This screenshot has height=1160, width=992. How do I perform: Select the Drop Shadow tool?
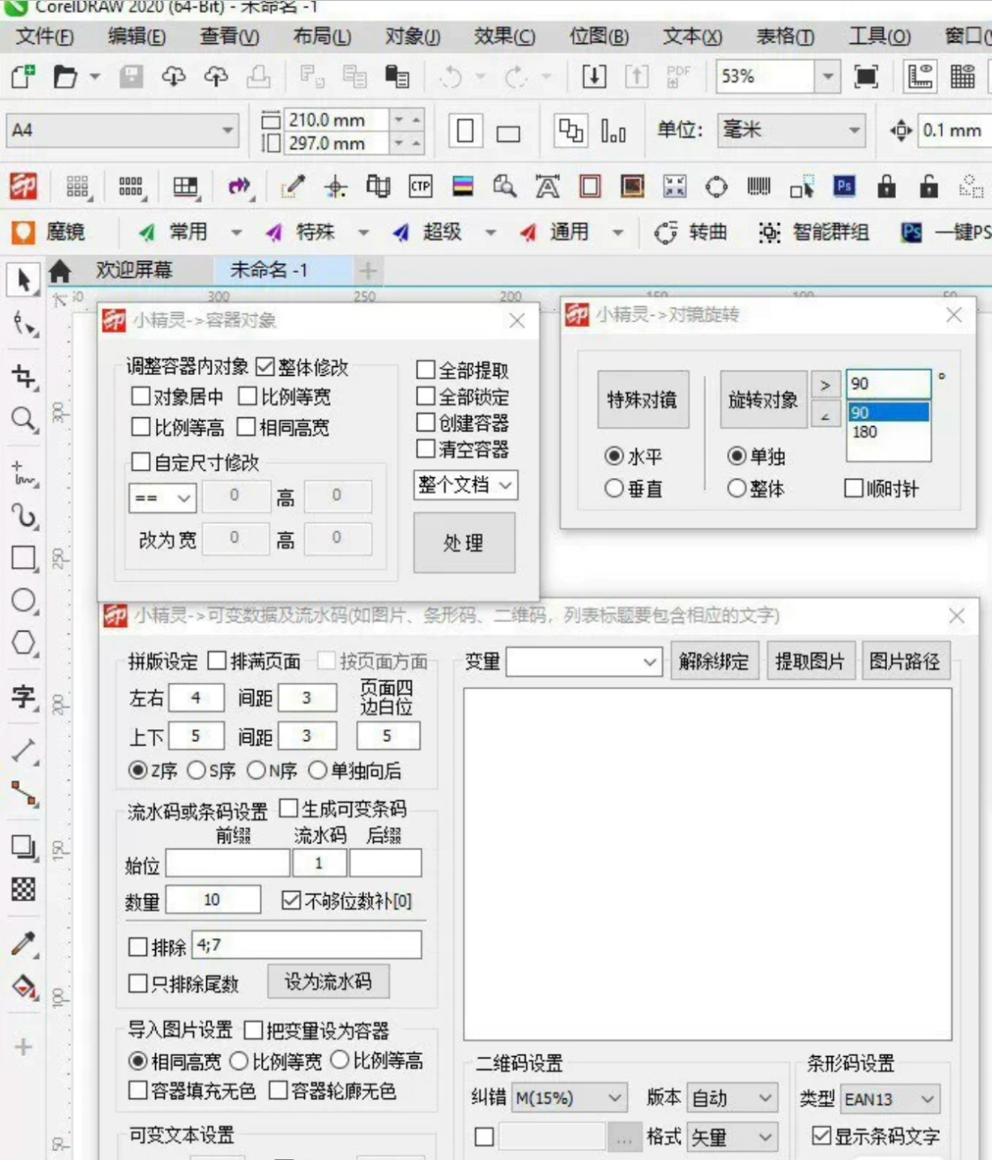(x=23, y=846)
